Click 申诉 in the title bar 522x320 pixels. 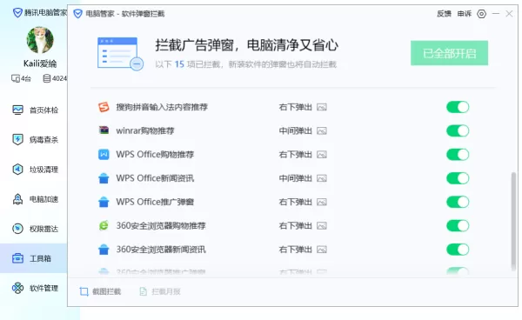pyautogui.click(x=464, y=14)
